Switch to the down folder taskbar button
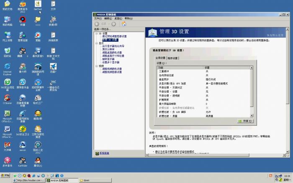This screenshot has height=183, width=293. click(95, 180)
